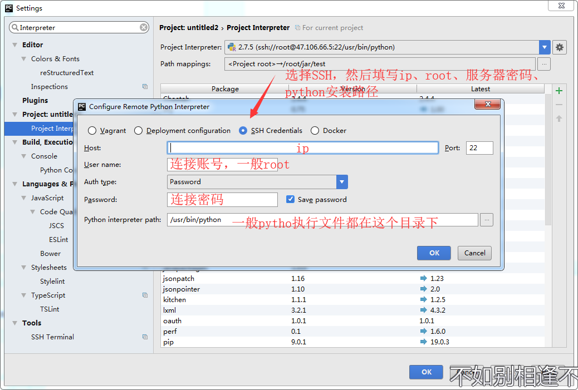
Task: Sort by the Package column header
Action: [225, 89]
